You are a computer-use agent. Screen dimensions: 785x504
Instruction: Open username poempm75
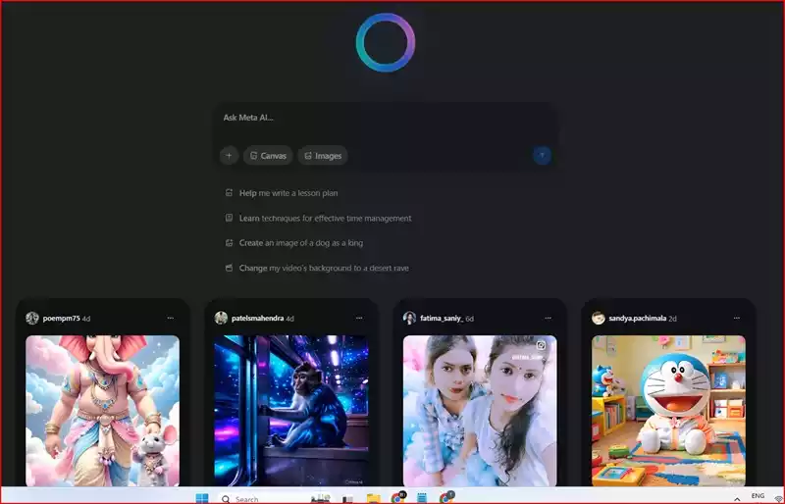tap(61, 319)
